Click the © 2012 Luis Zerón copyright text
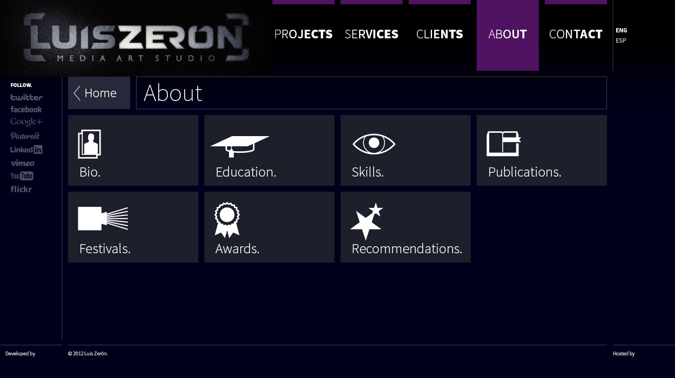The image size is (675, 378). tap(88, 354)
